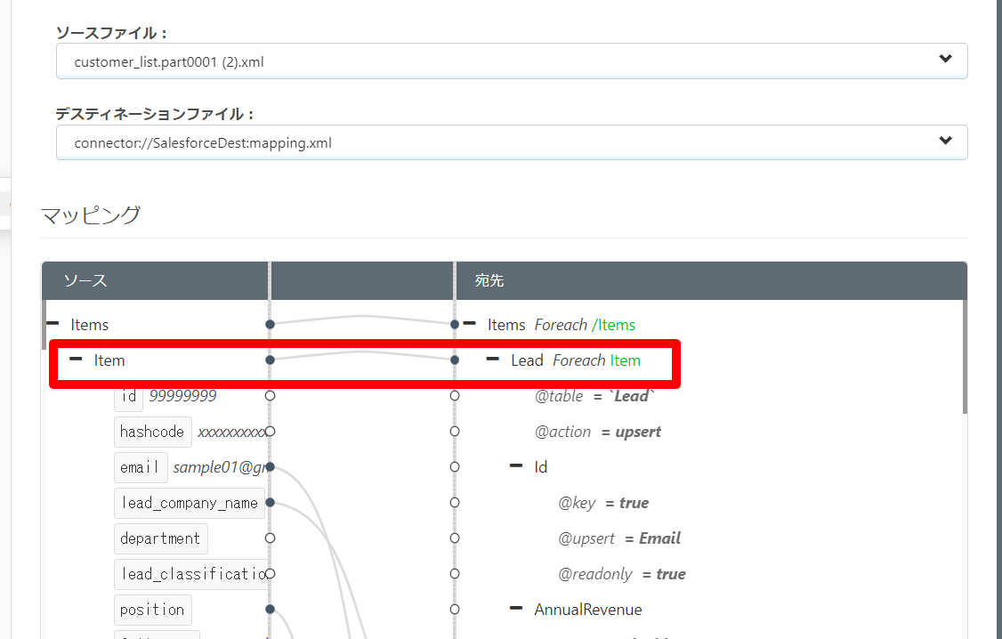
Task: Click the green Item Foreach path on Lead
Action: (625, 360)
